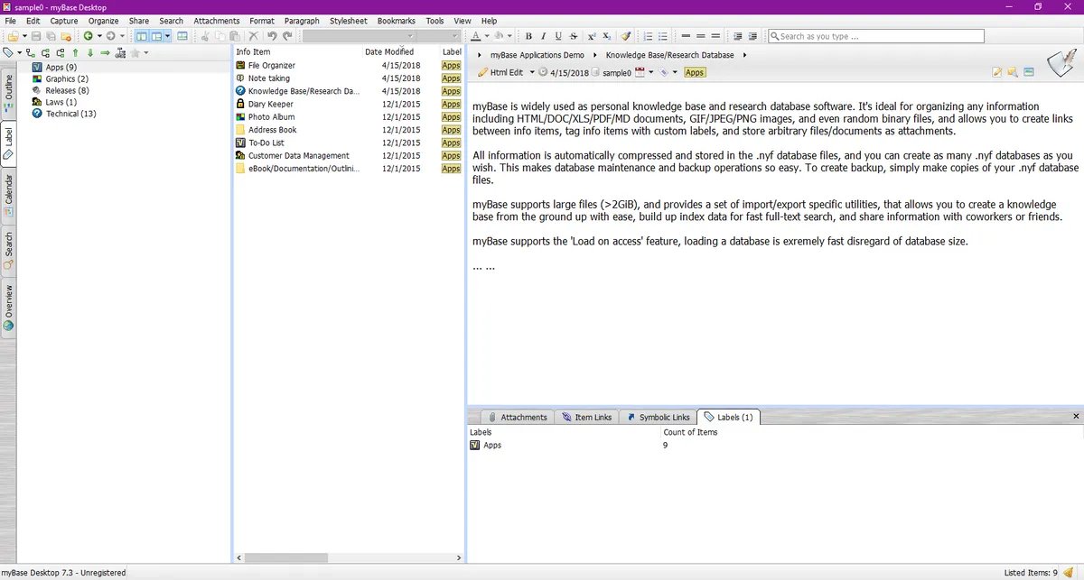1084x580 pixels.
Task: Click the open database folder icon
Action: tap(12, 36)
